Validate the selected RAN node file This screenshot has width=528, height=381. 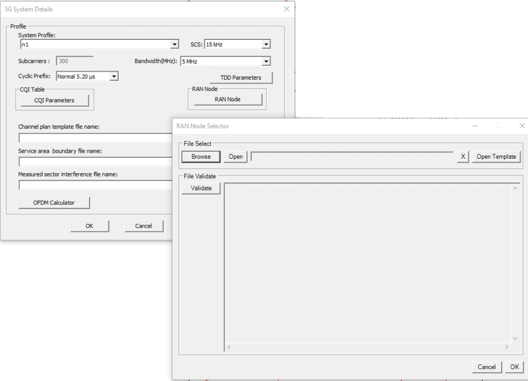click(201, 188)
